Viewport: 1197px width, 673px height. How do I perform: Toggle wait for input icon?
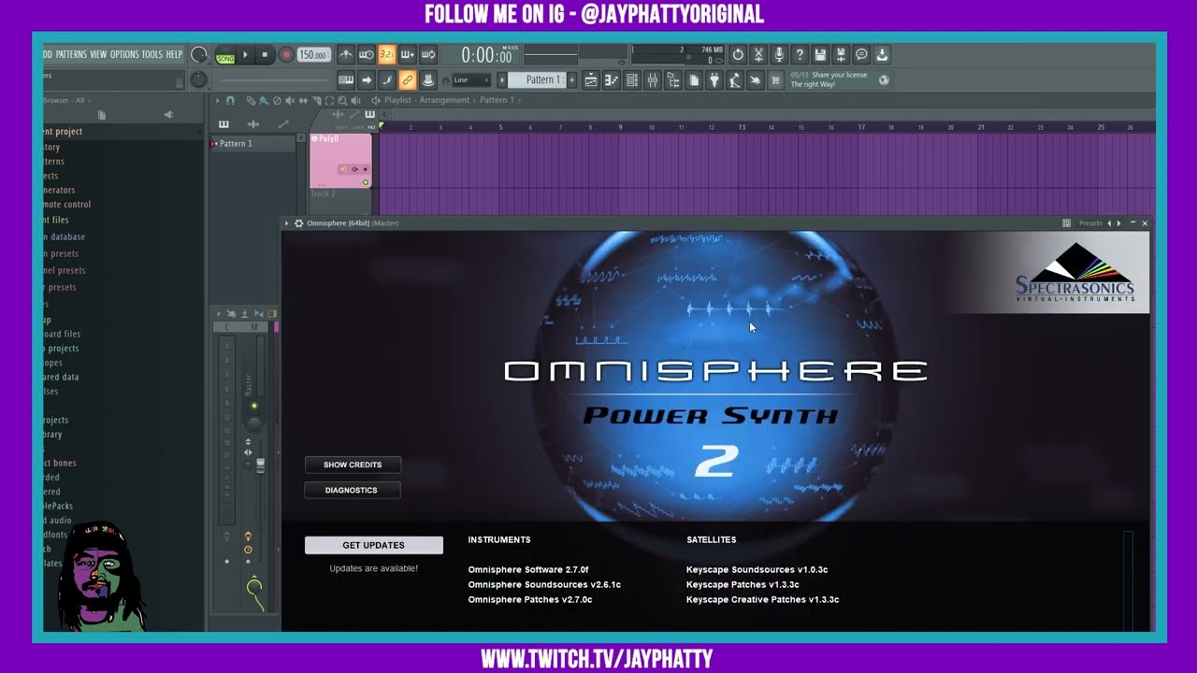(367, 54)
